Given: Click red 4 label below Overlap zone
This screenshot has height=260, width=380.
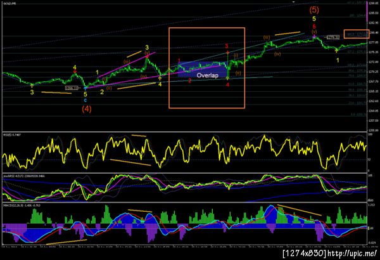Looking at the screenshot, I should (227, 85).
